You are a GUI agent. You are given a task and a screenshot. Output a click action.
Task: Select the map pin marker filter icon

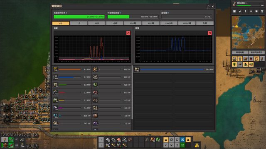click(234, 64)
